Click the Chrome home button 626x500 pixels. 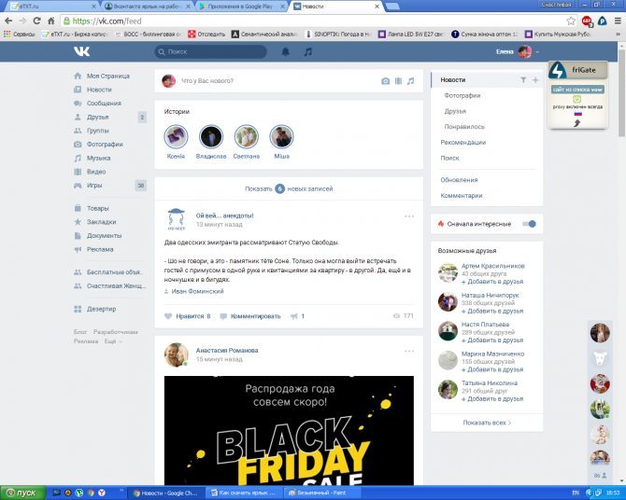(x=51, y=21)
